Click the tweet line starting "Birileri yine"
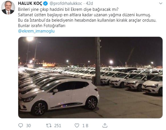Screen dimensions: 166x130 click(68, 9)
